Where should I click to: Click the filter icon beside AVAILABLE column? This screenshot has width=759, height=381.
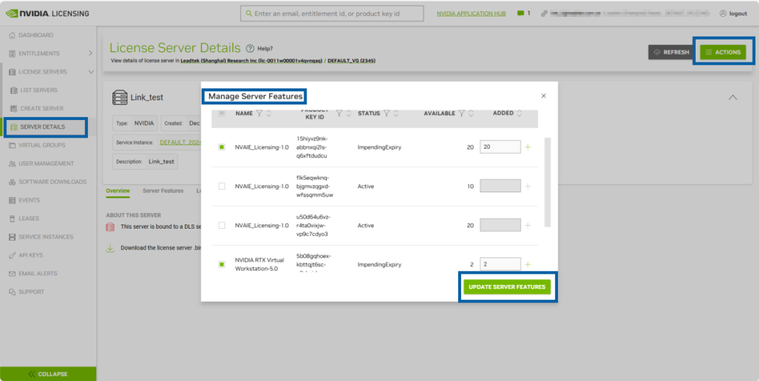[x=462, y=114]
